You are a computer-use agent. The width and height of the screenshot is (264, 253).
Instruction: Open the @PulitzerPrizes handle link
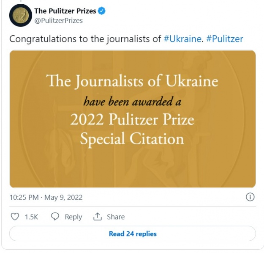(58, 20)
